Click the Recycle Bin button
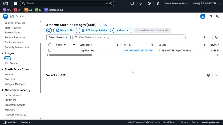Viewport: 223px width, 125px height. (65, 30)
